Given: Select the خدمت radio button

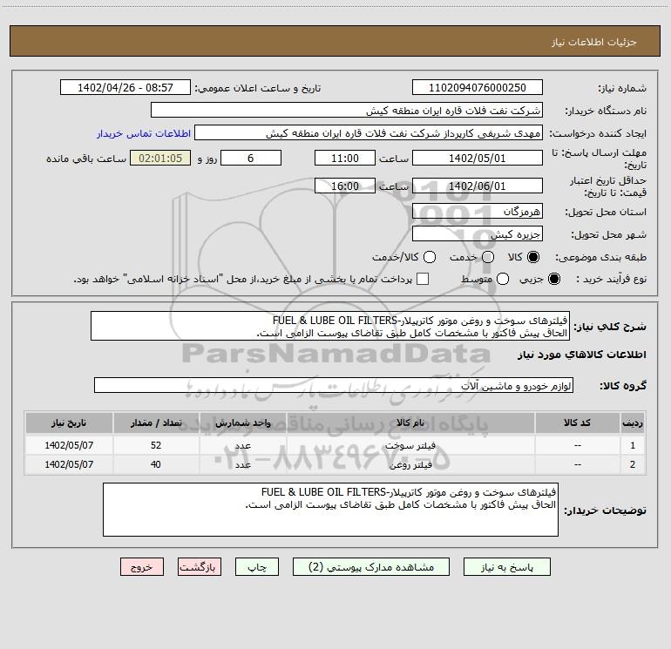Looking at the screenshot, I should point(488,257).
